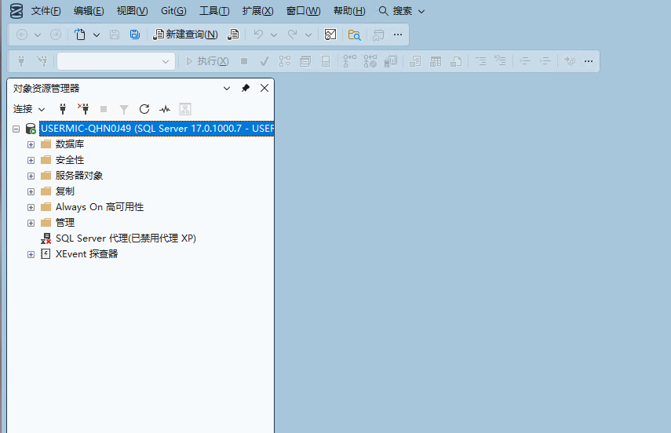Screen dimensions: 671x433
Task: Click the undo icon
Action: click(258, 35)
